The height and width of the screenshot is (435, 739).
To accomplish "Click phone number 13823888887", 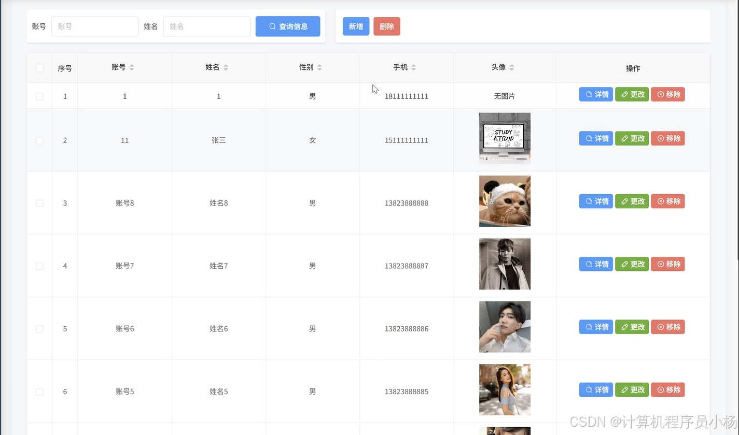I will coord(407,266).
